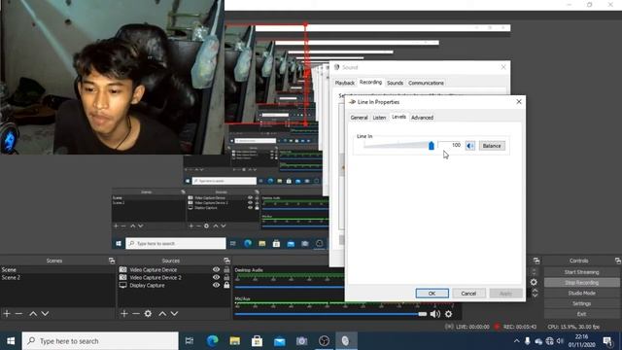Viewport: 622px width, 350px height.
Task: Show hidden system tray icons chevron
Action: tap(516, 341)
